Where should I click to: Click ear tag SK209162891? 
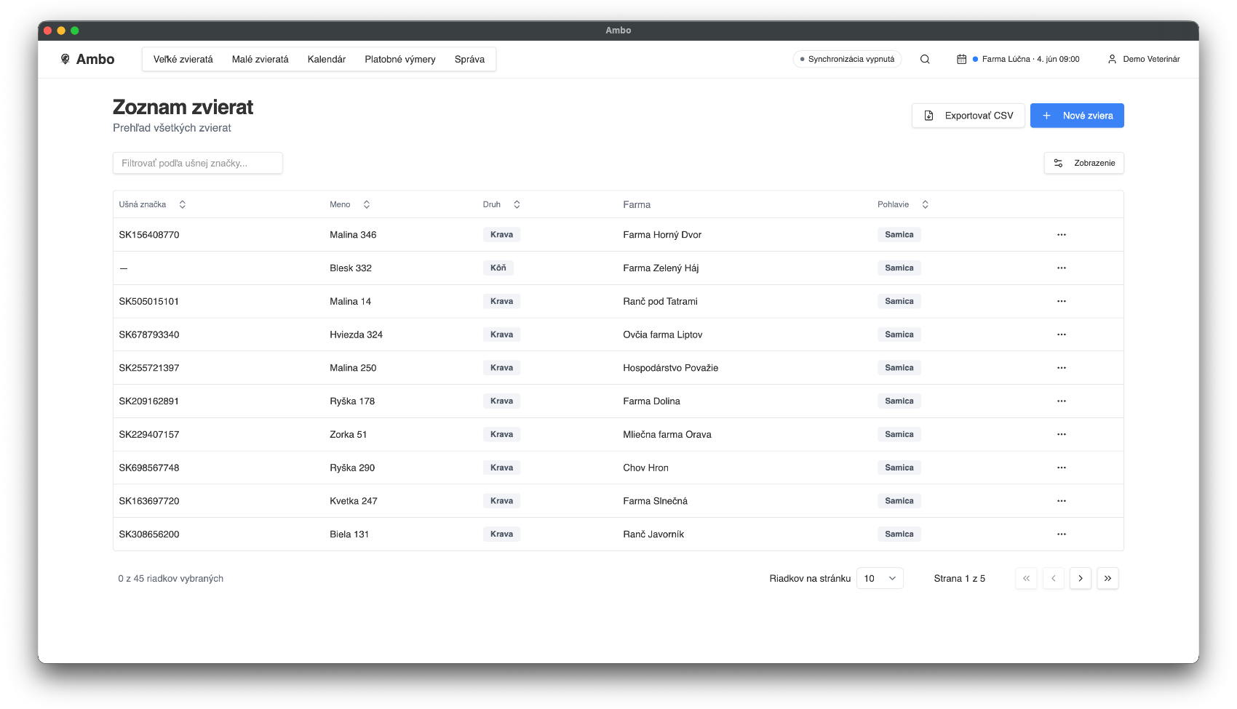(x=149, y=401)
